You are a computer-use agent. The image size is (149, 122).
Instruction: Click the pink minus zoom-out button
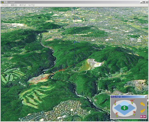point(144,116)
